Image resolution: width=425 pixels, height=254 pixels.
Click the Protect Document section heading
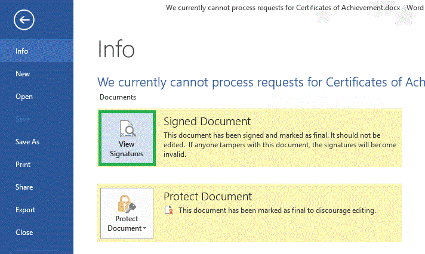pos(208,196)
